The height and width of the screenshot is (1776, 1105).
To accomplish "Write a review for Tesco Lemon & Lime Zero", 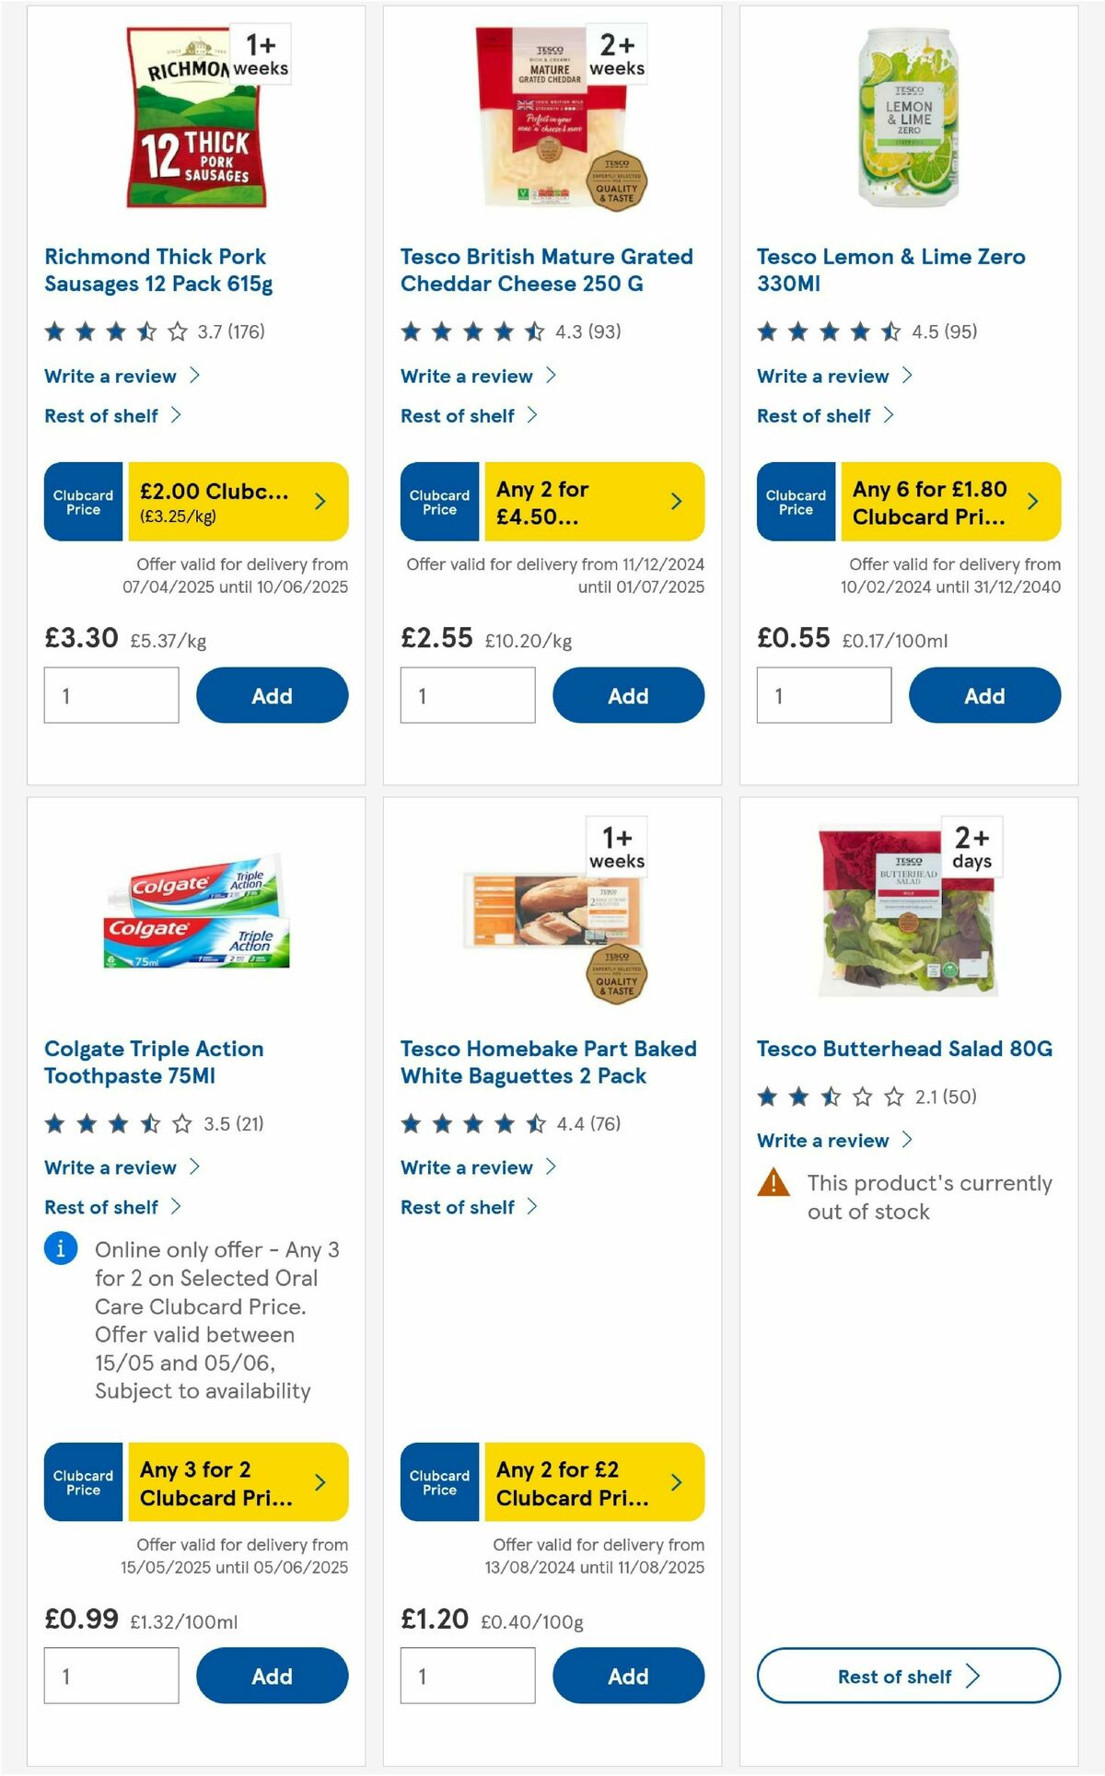I will coord(822,376).
